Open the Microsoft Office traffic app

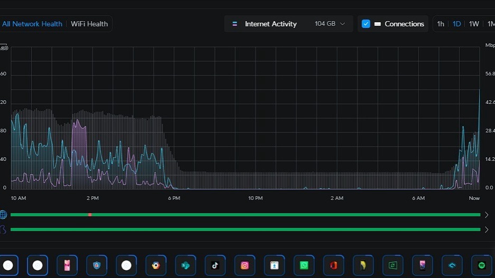click(x=334, y=265)
